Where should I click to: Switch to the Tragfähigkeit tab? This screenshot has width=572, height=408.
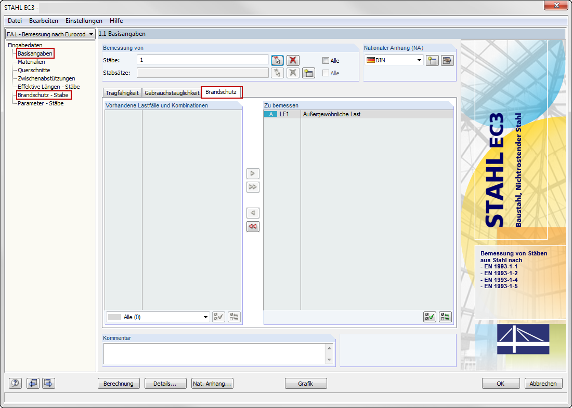[122, 93]
